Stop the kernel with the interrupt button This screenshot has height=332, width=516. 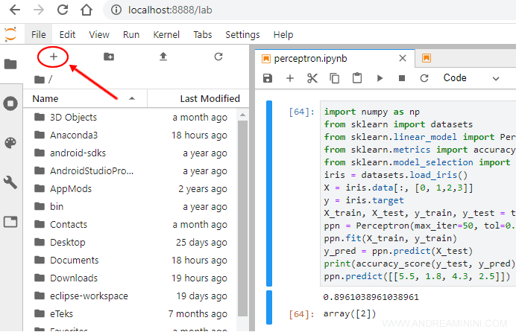pos(402,78)
